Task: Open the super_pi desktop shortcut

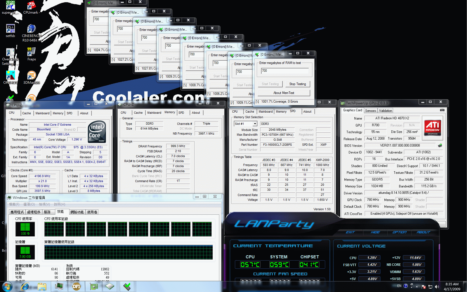Action: click(x=10, y=7)
